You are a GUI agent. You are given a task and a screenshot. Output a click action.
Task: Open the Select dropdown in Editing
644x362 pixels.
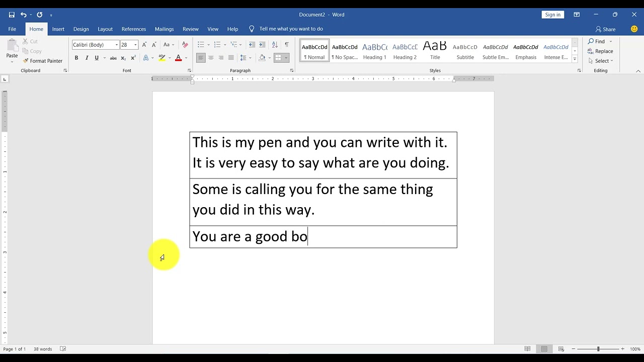(x=600, y=61)
